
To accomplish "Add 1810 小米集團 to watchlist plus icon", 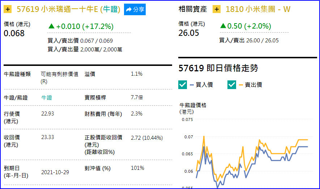I will tap(217, 9).
